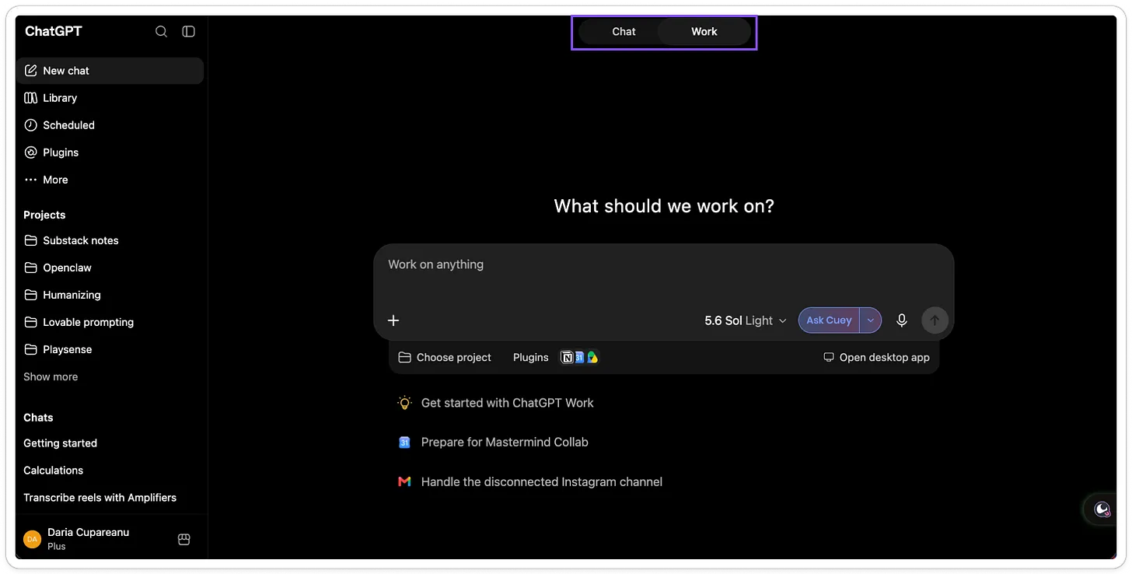Click the Google Calendar plugin icon
Screen dimensions: 1132x574
coord(579,358)
